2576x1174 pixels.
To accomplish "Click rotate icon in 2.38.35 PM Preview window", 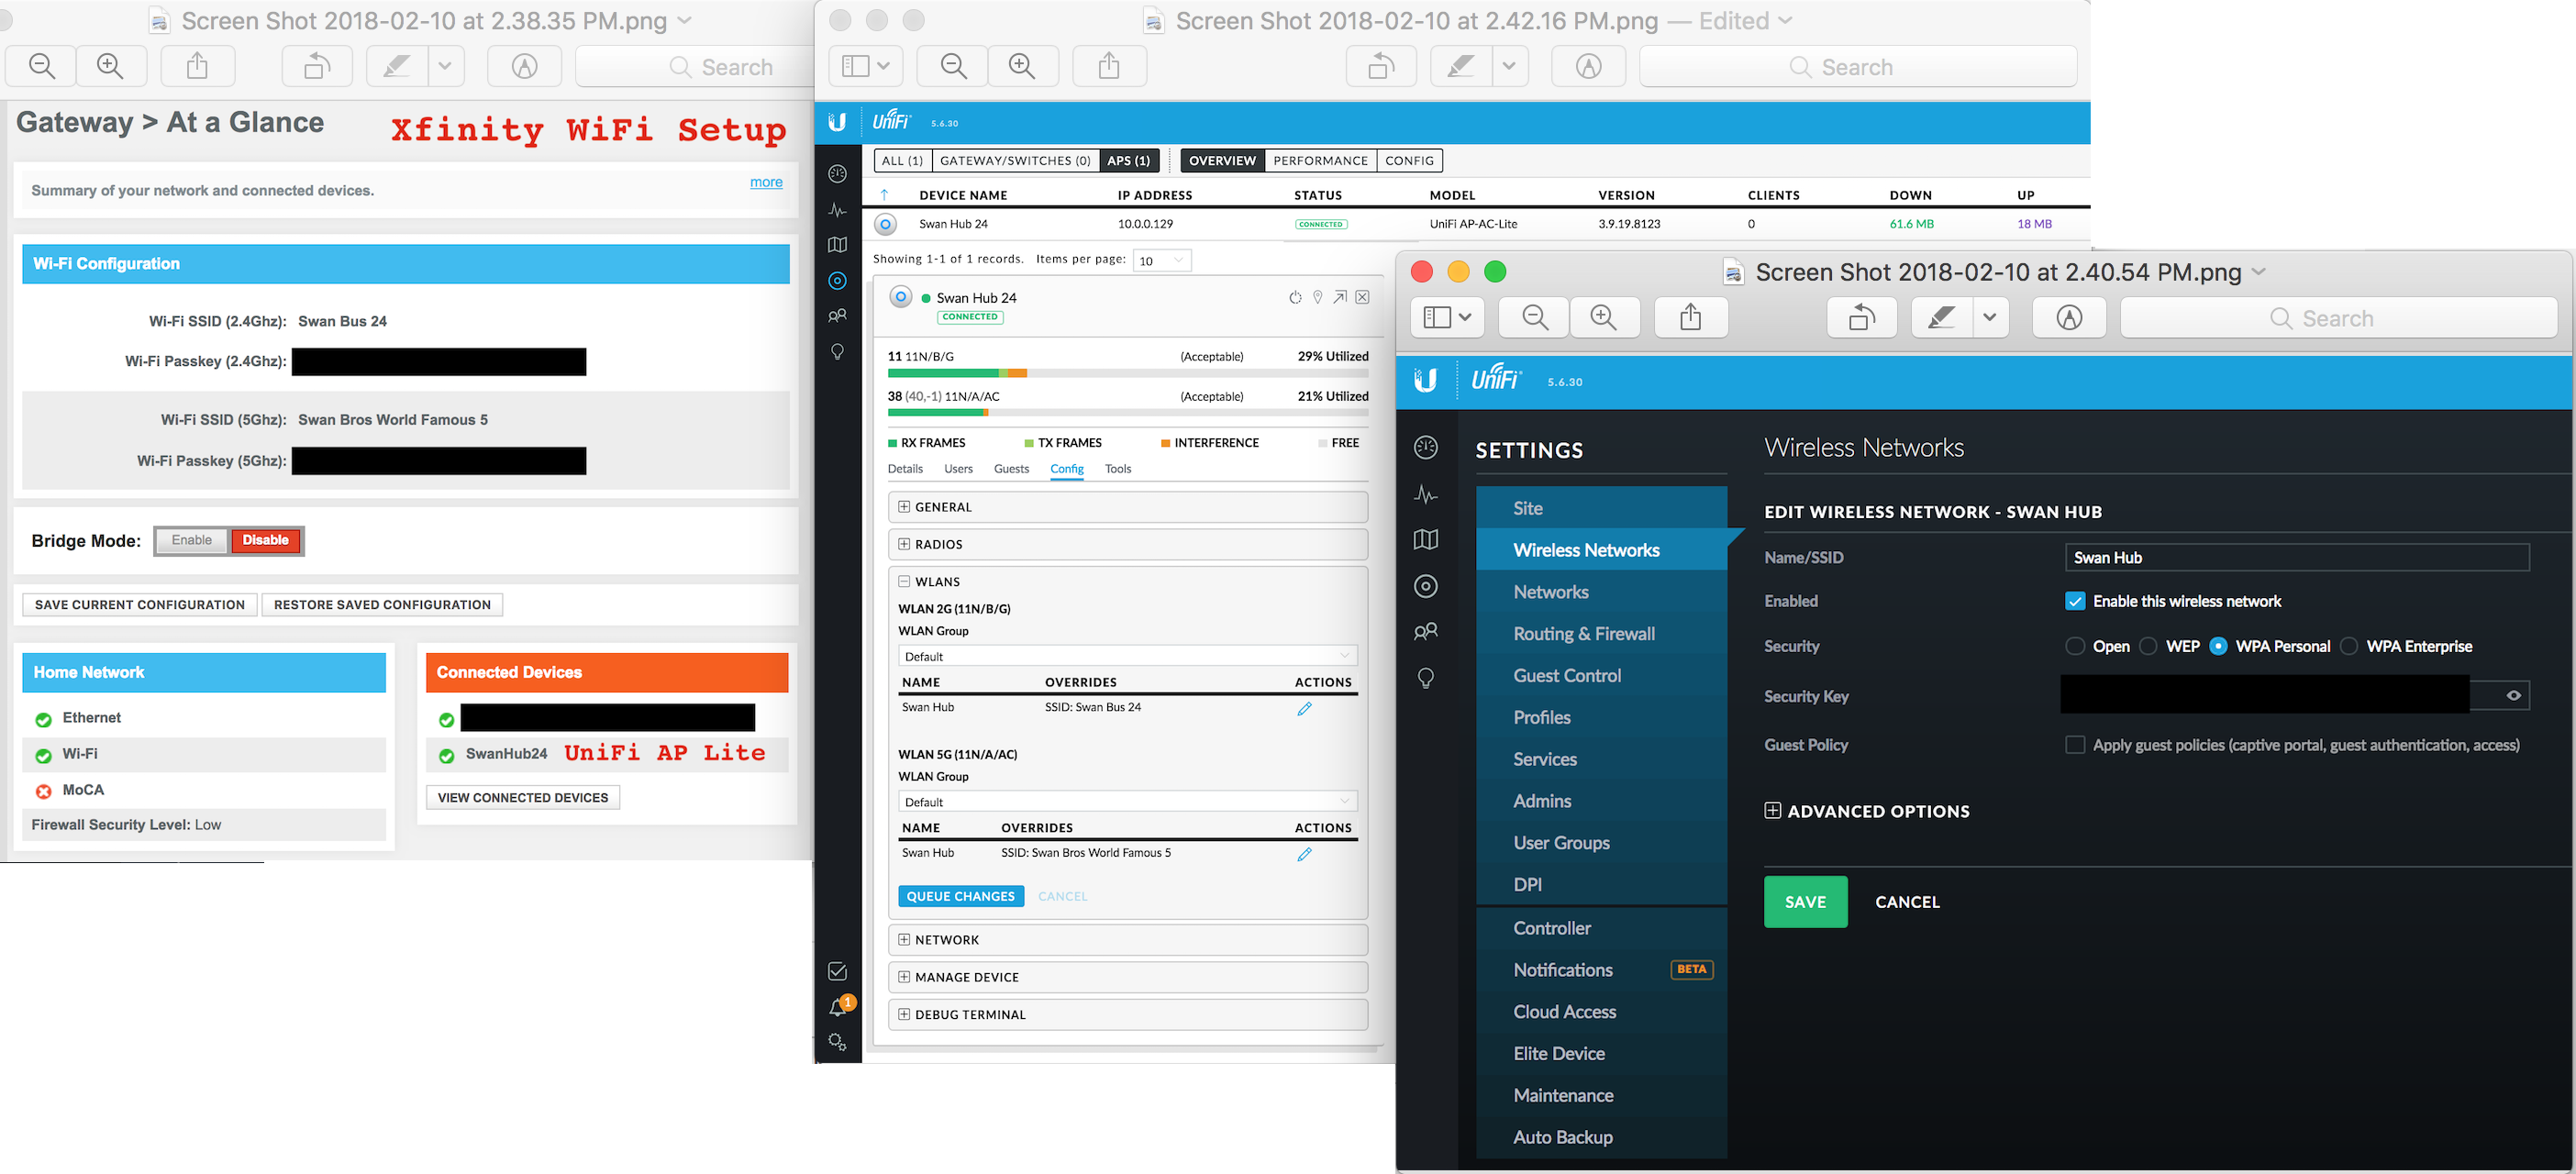I will (x=317, y=66).
